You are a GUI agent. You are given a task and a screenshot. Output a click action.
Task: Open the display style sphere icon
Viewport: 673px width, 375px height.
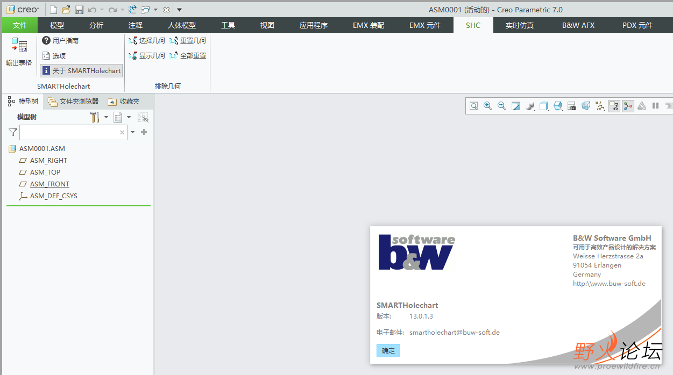click(x=530, y=106)
